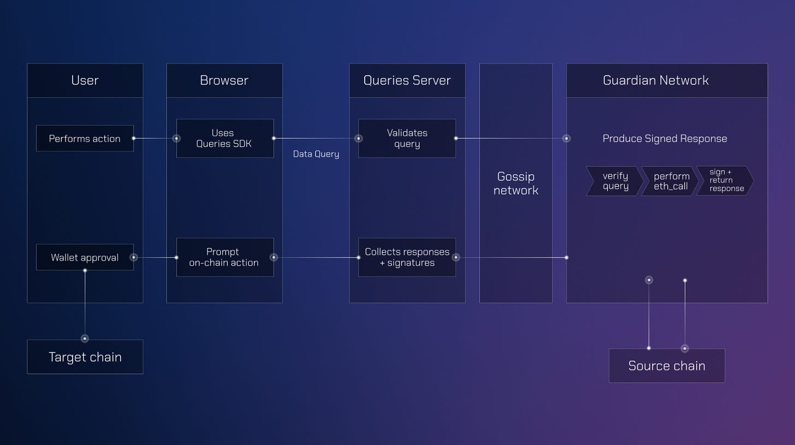The width and height of the screenshot is (795, 445).
Task: Select the Gossip network label
Action: [x=516, y=183]
